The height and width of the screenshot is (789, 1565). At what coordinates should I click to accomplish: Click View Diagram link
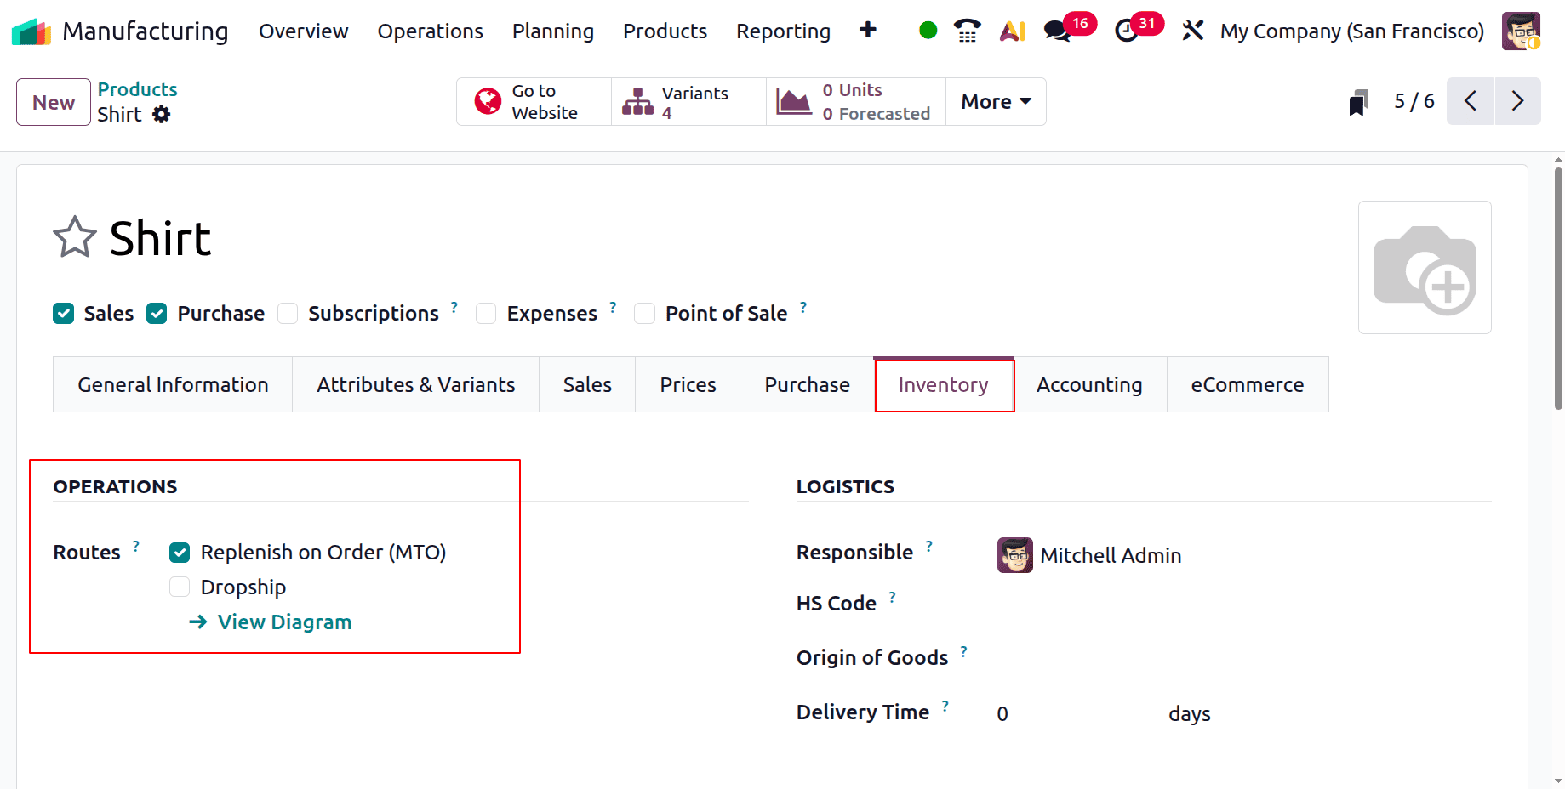(x=271, y=622)
